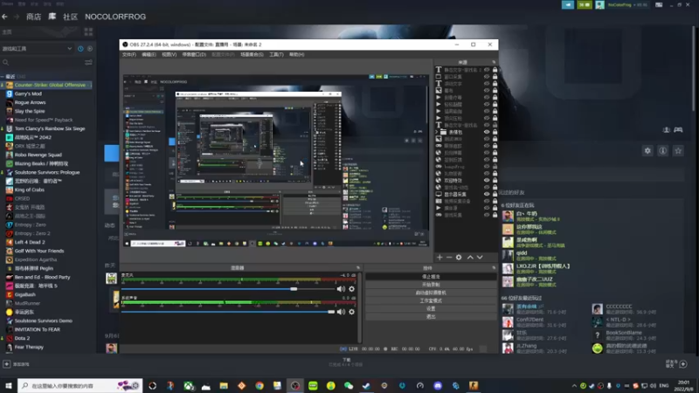Go back with Steam's back arrow
699x393 pixels.
coord(5,17)
